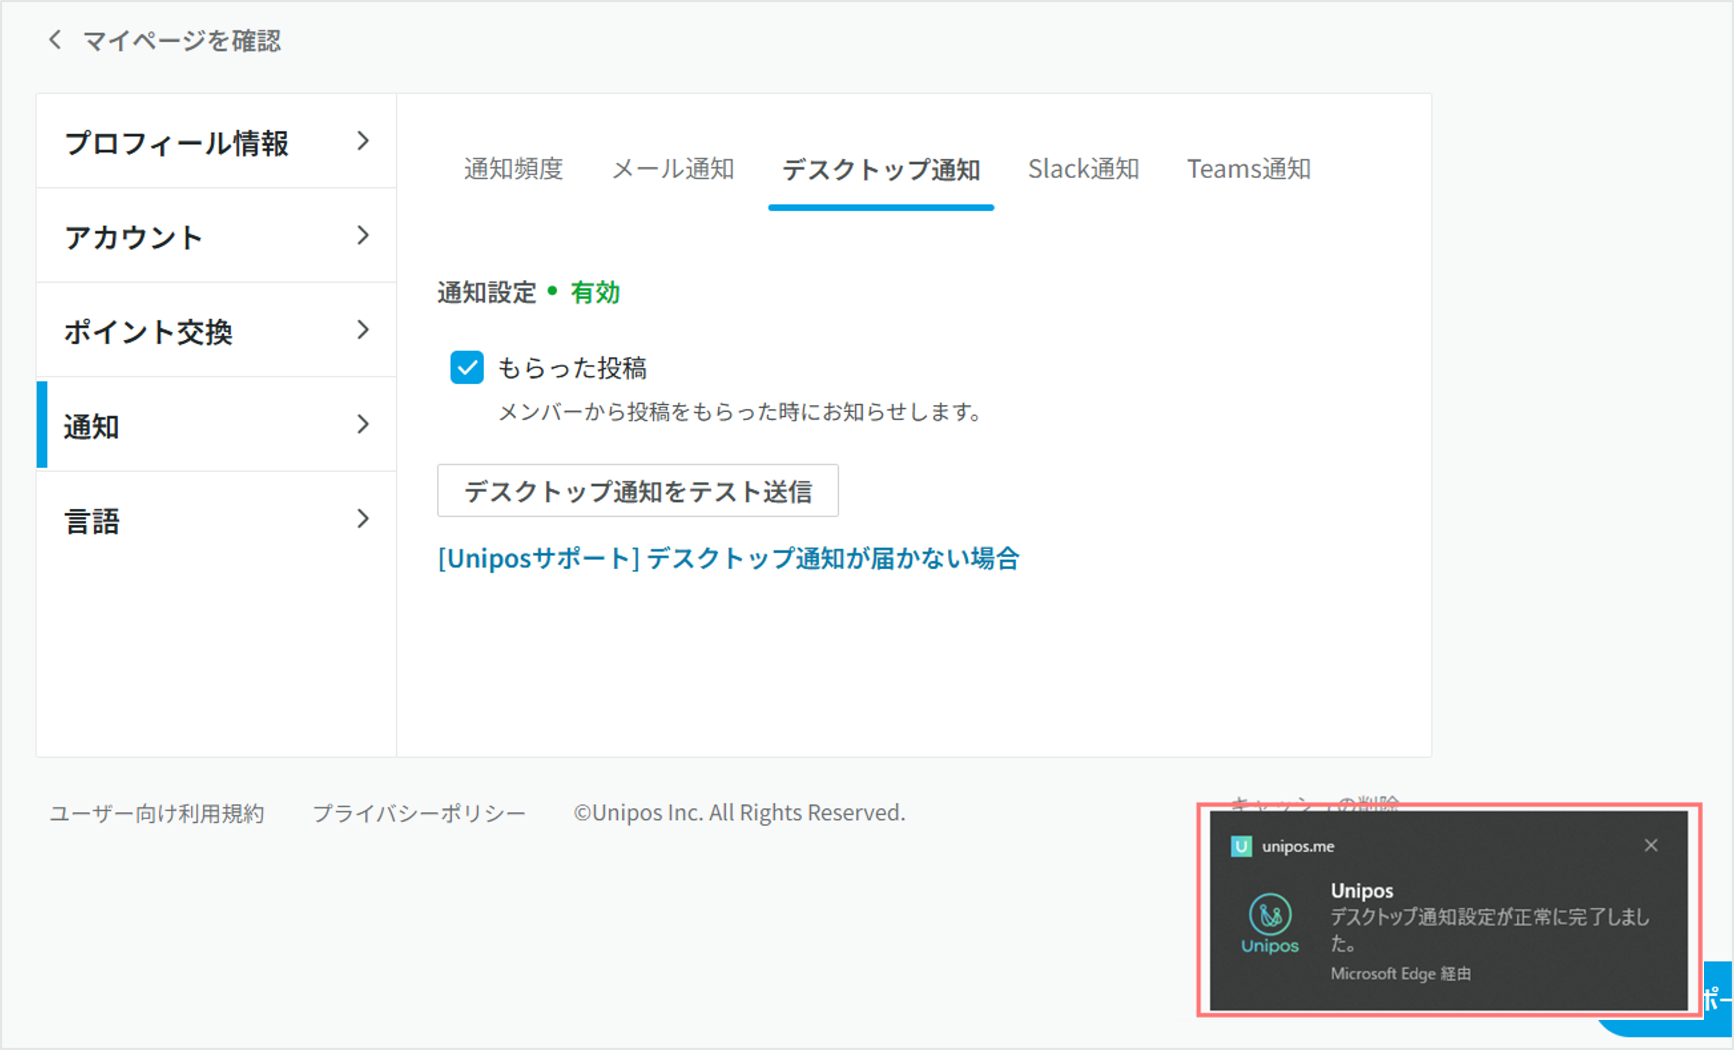The width and height of the screenshot is (1734, 1050).
Task: Close the Unipos desktop notification
Action: coord(1651,845)
